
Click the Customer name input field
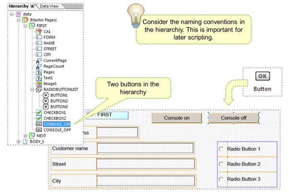(x=145, y=148)
